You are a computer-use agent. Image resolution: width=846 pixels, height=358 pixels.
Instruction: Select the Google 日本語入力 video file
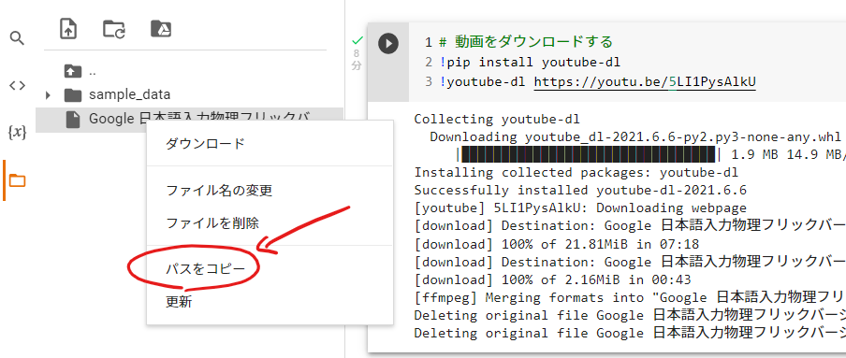pos(189,119)
